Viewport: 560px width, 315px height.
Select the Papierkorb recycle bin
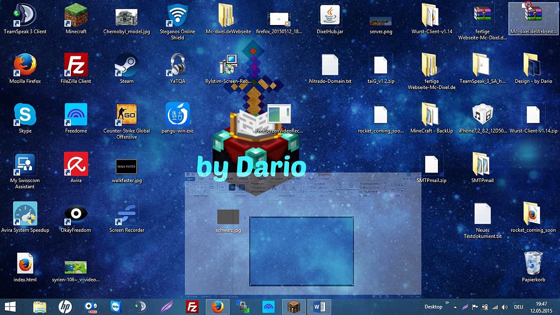click(x=533, y=267)
